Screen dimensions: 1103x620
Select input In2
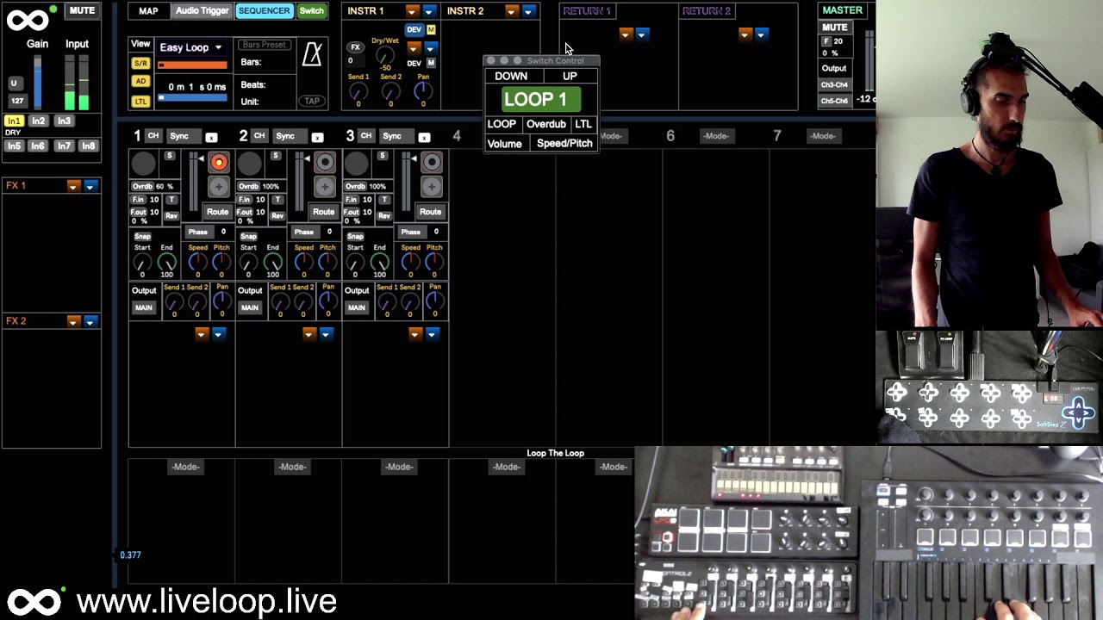(39, 121)
